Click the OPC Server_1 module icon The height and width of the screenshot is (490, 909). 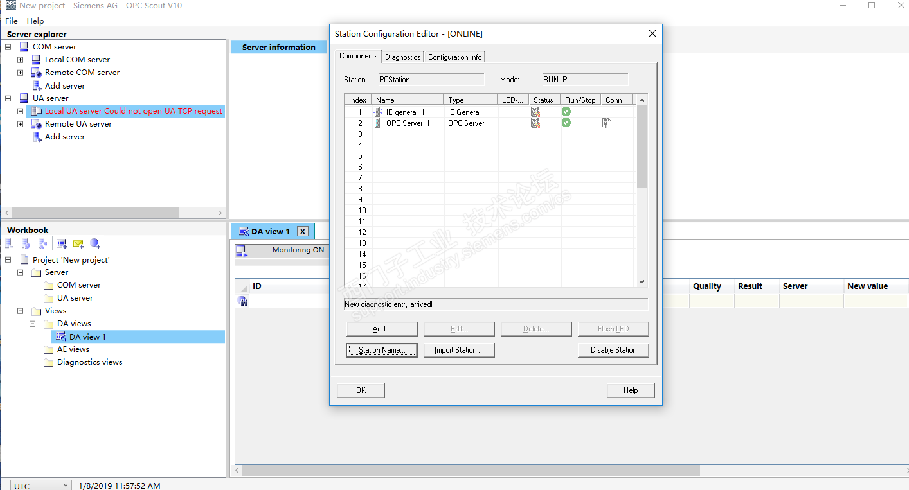378,123
